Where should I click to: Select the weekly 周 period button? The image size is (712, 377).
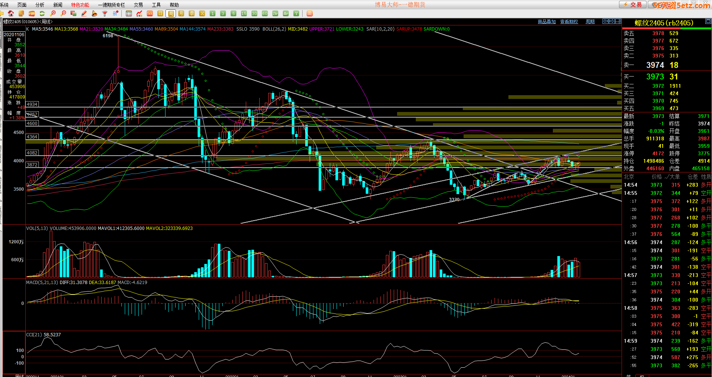(171, 13)
